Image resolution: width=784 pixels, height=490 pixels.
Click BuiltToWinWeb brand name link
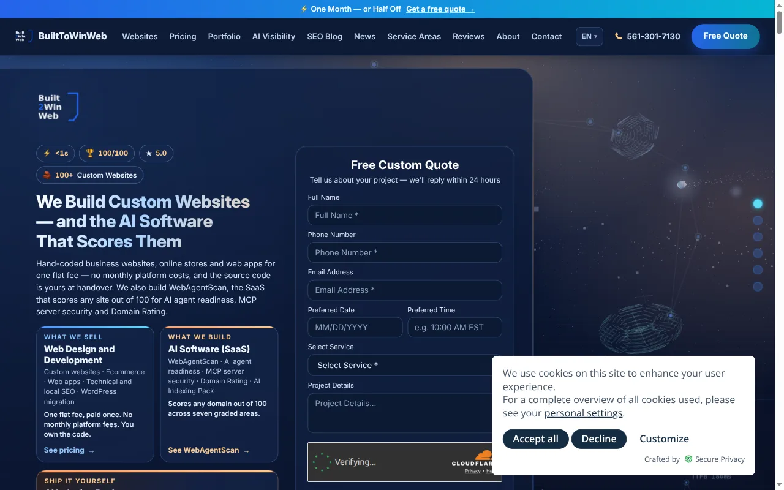(x=72, y=36)
